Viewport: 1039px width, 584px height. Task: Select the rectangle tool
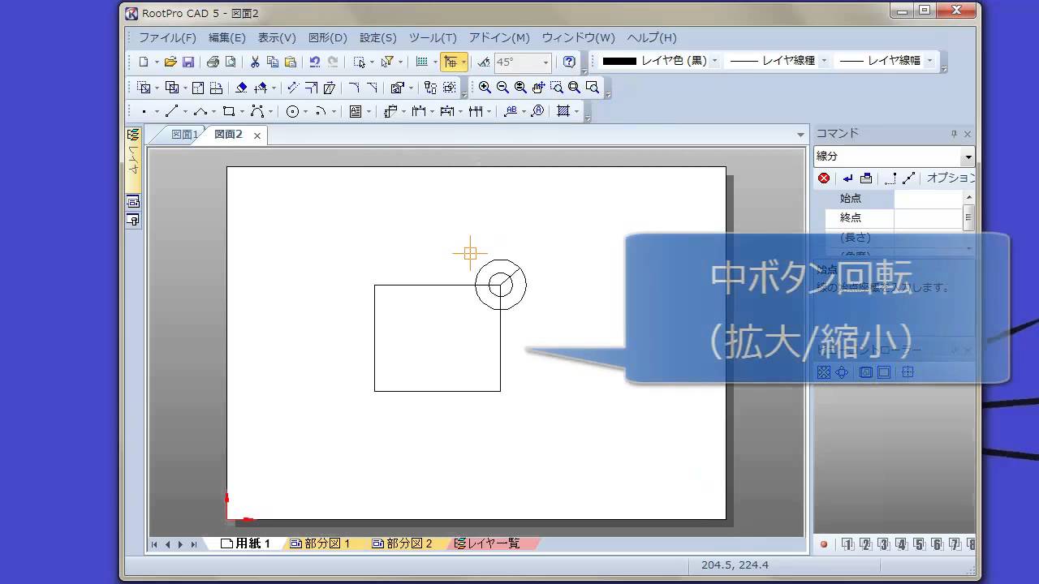[x=229, y=112]
